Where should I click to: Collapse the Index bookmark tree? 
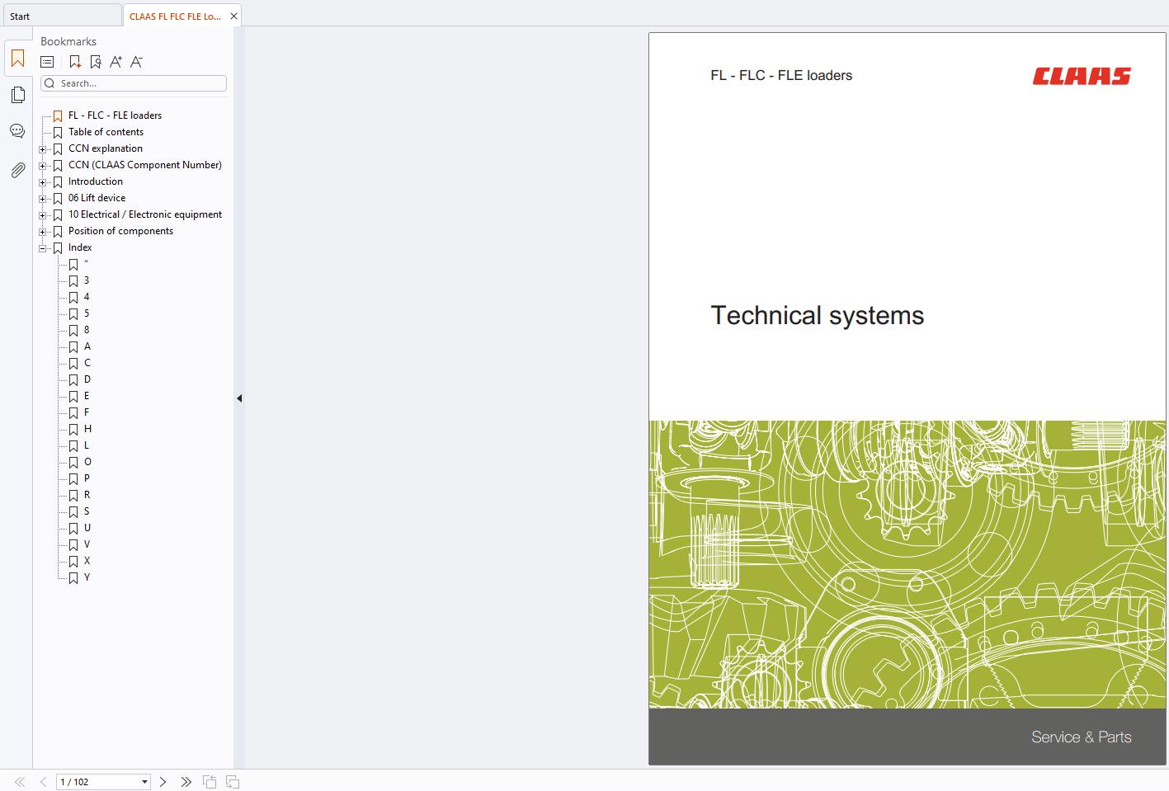(x=43, y=248)
